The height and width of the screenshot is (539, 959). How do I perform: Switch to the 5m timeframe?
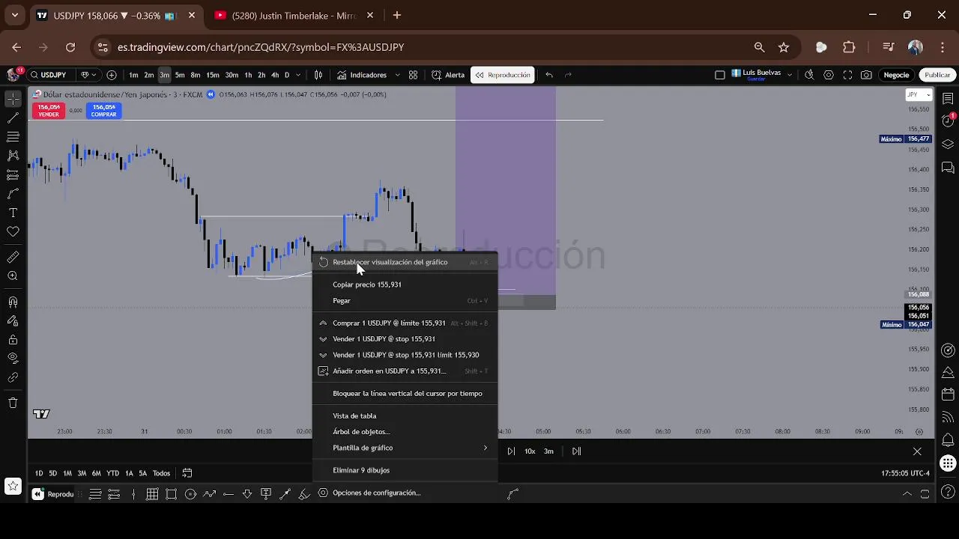point(180,75)
